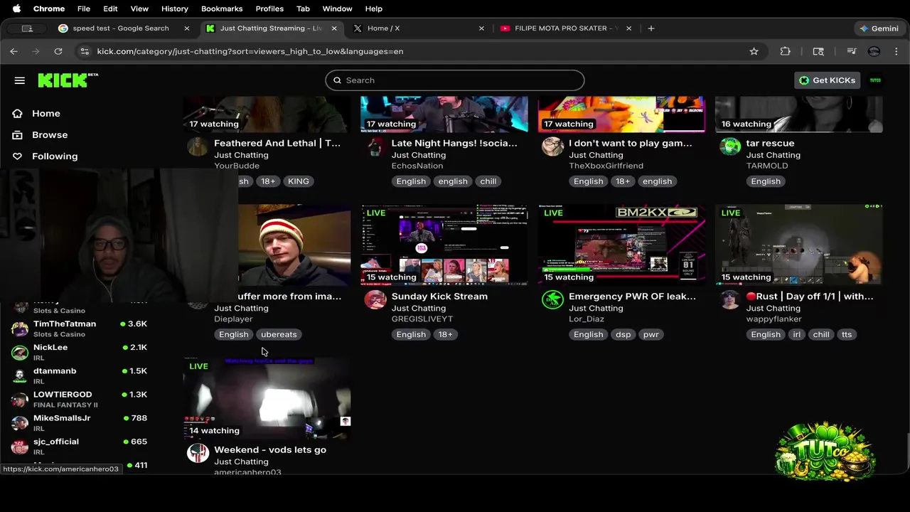
Task: Open the Edit menu
Action: [x=110, y=9]
